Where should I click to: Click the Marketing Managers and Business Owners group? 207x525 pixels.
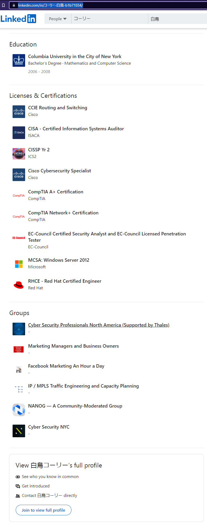tap(74, 346)
